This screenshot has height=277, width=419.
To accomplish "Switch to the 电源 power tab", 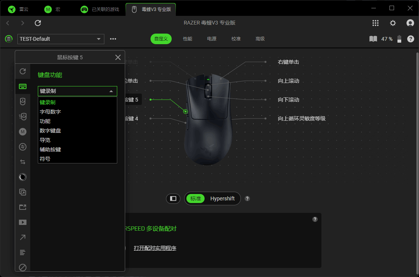I will point(212,39).
